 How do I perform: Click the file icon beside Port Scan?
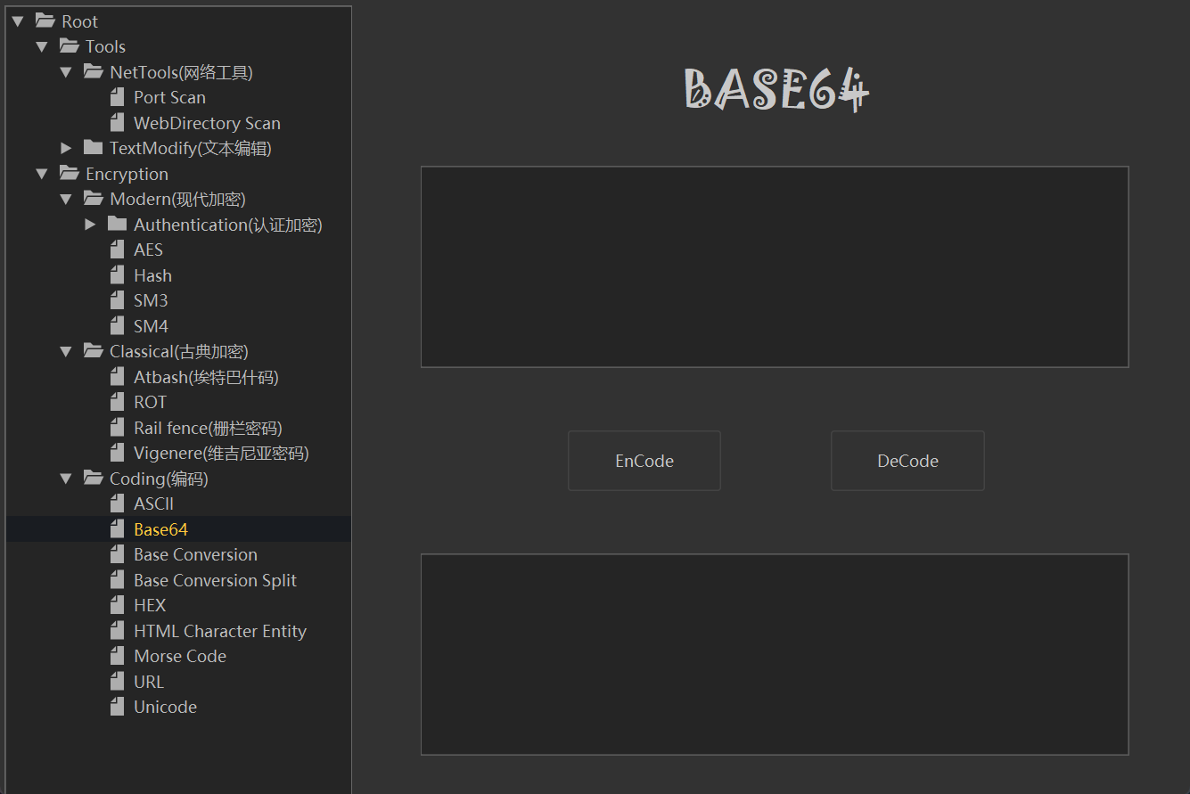click(x=117, y=97)
